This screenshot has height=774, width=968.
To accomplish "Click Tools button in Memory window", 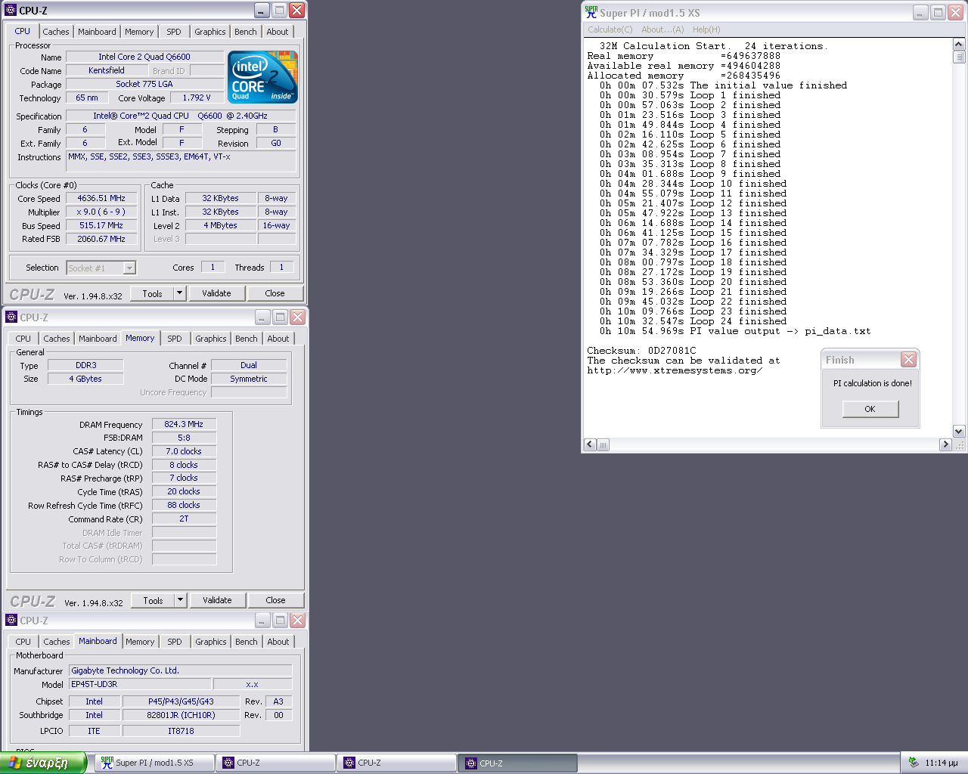I will pyautogui.click(x=153, y=600).
